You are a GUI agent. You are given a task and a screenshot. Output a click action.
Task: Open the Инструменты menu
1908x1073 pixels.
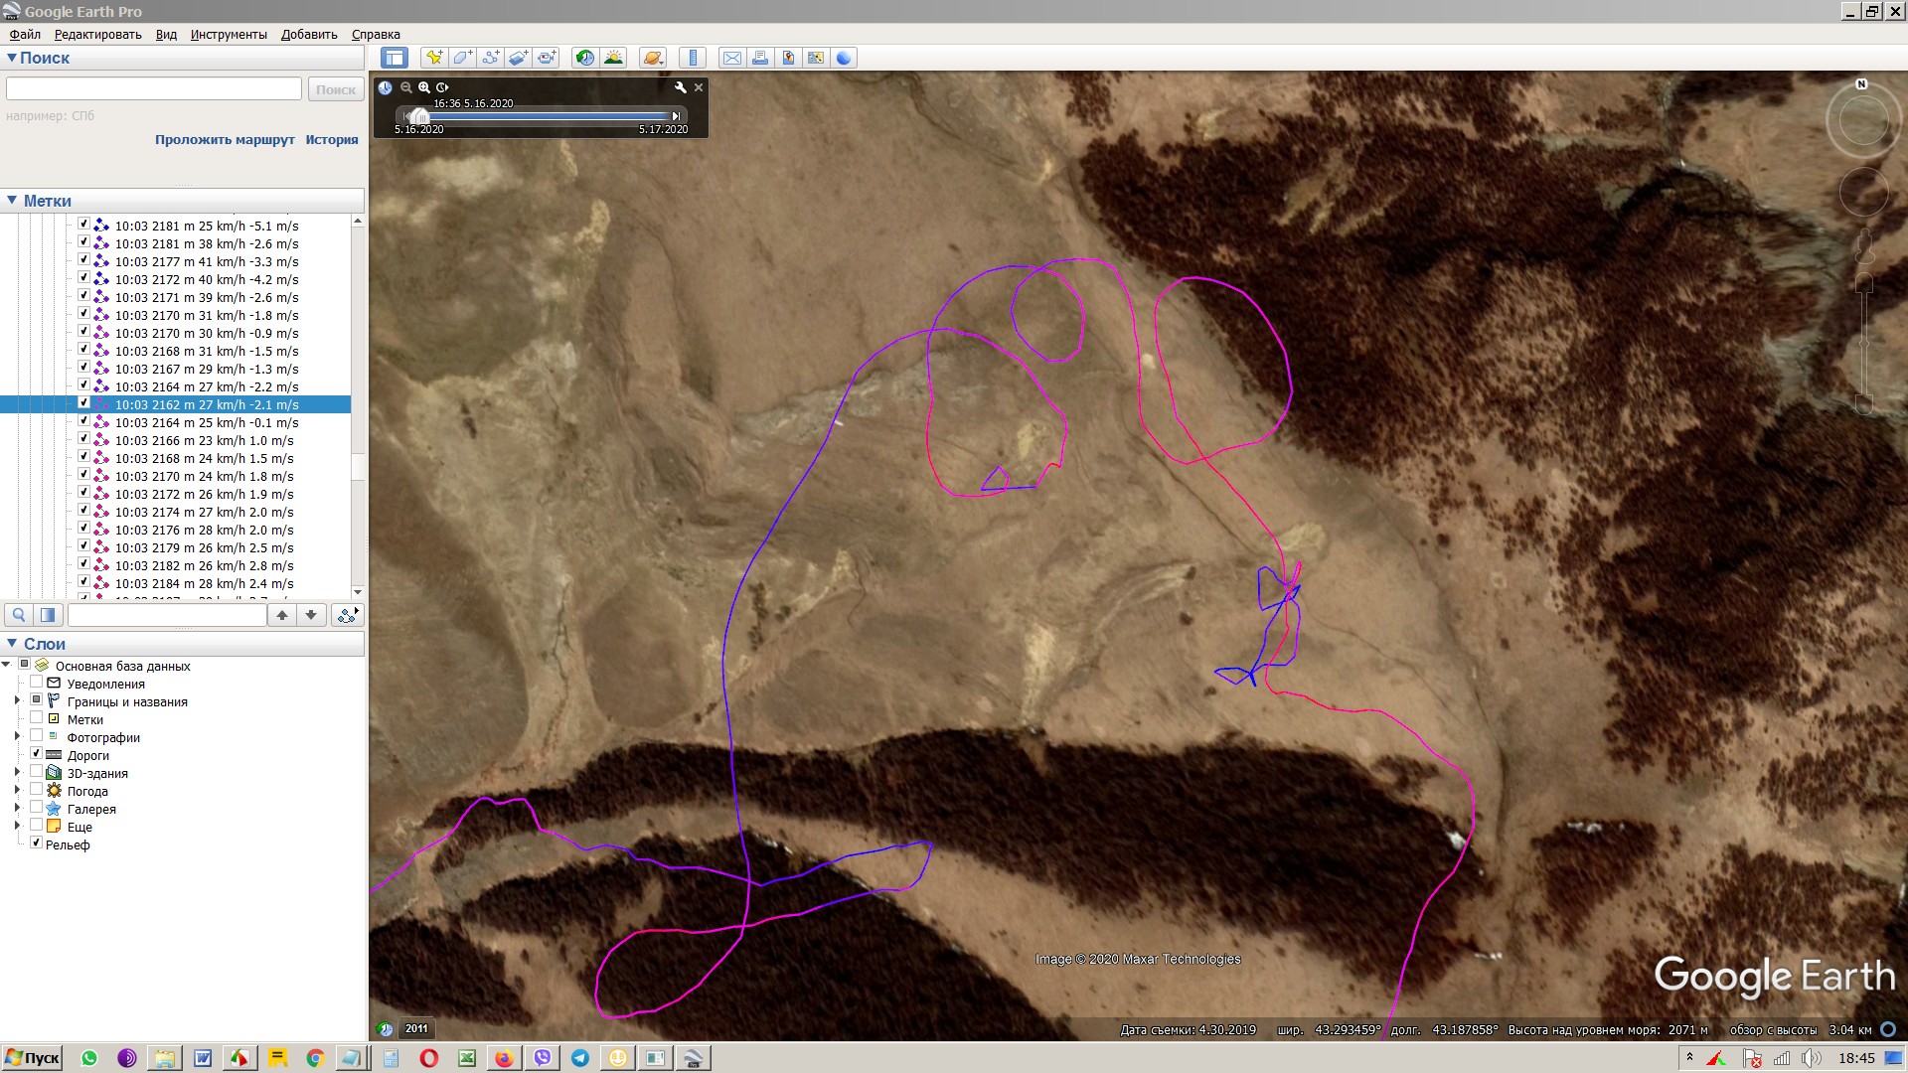click(229, 35)
